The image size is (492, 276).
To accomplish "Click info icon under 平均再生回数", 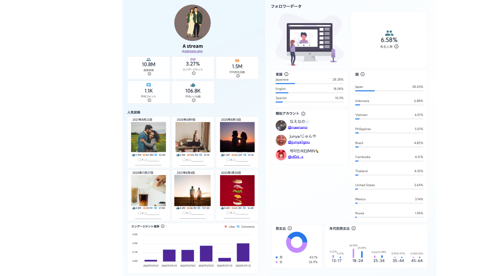I will coord(238,76).
